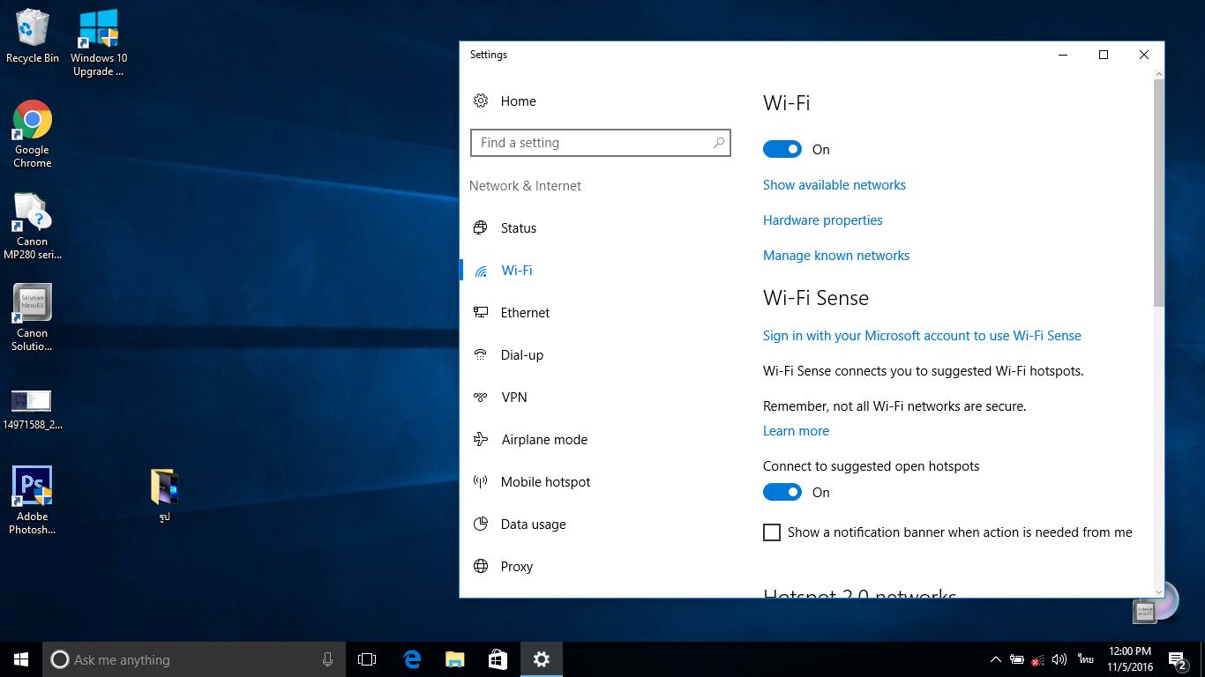The image size is (1205, 677).
Task: Click the Data usage pie icon
Action: coord(481,524)
